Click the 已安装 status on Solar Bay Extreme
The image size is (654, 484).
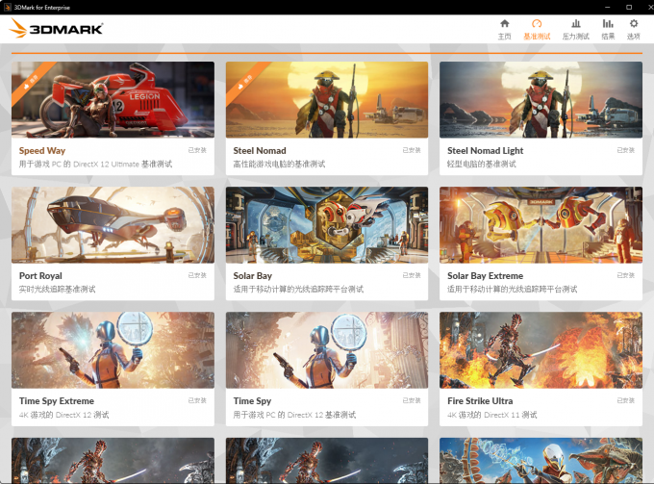(626, 275)
